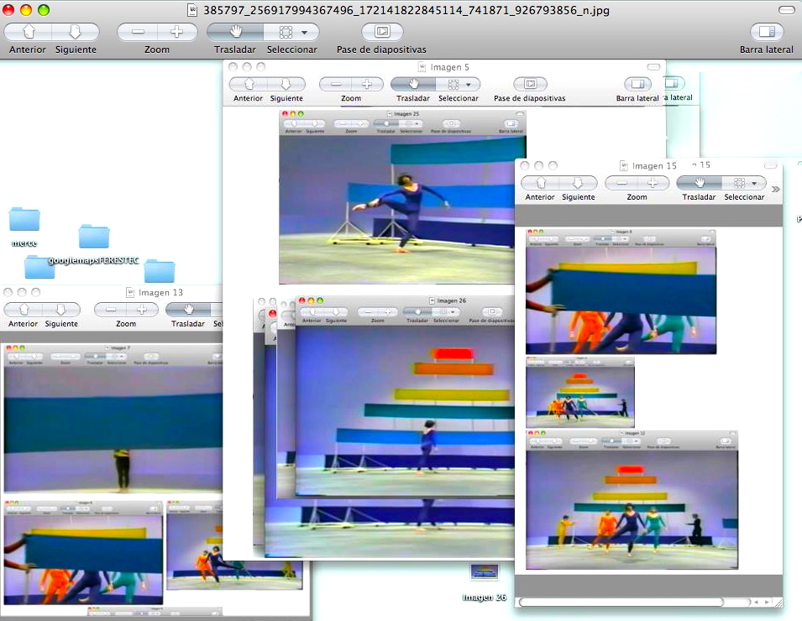Image resolution: width=802 pixels, height=621 pixels.
Task: Click zoom plus in the Imagen 5 window
Action: pos(367,84)
